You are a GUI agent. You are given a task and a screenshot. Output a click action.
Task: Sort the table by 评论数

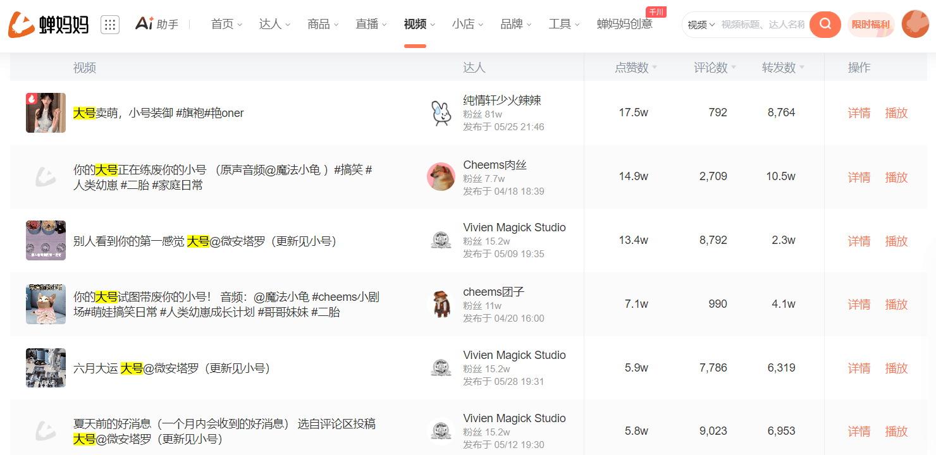(x=715, y=68)
